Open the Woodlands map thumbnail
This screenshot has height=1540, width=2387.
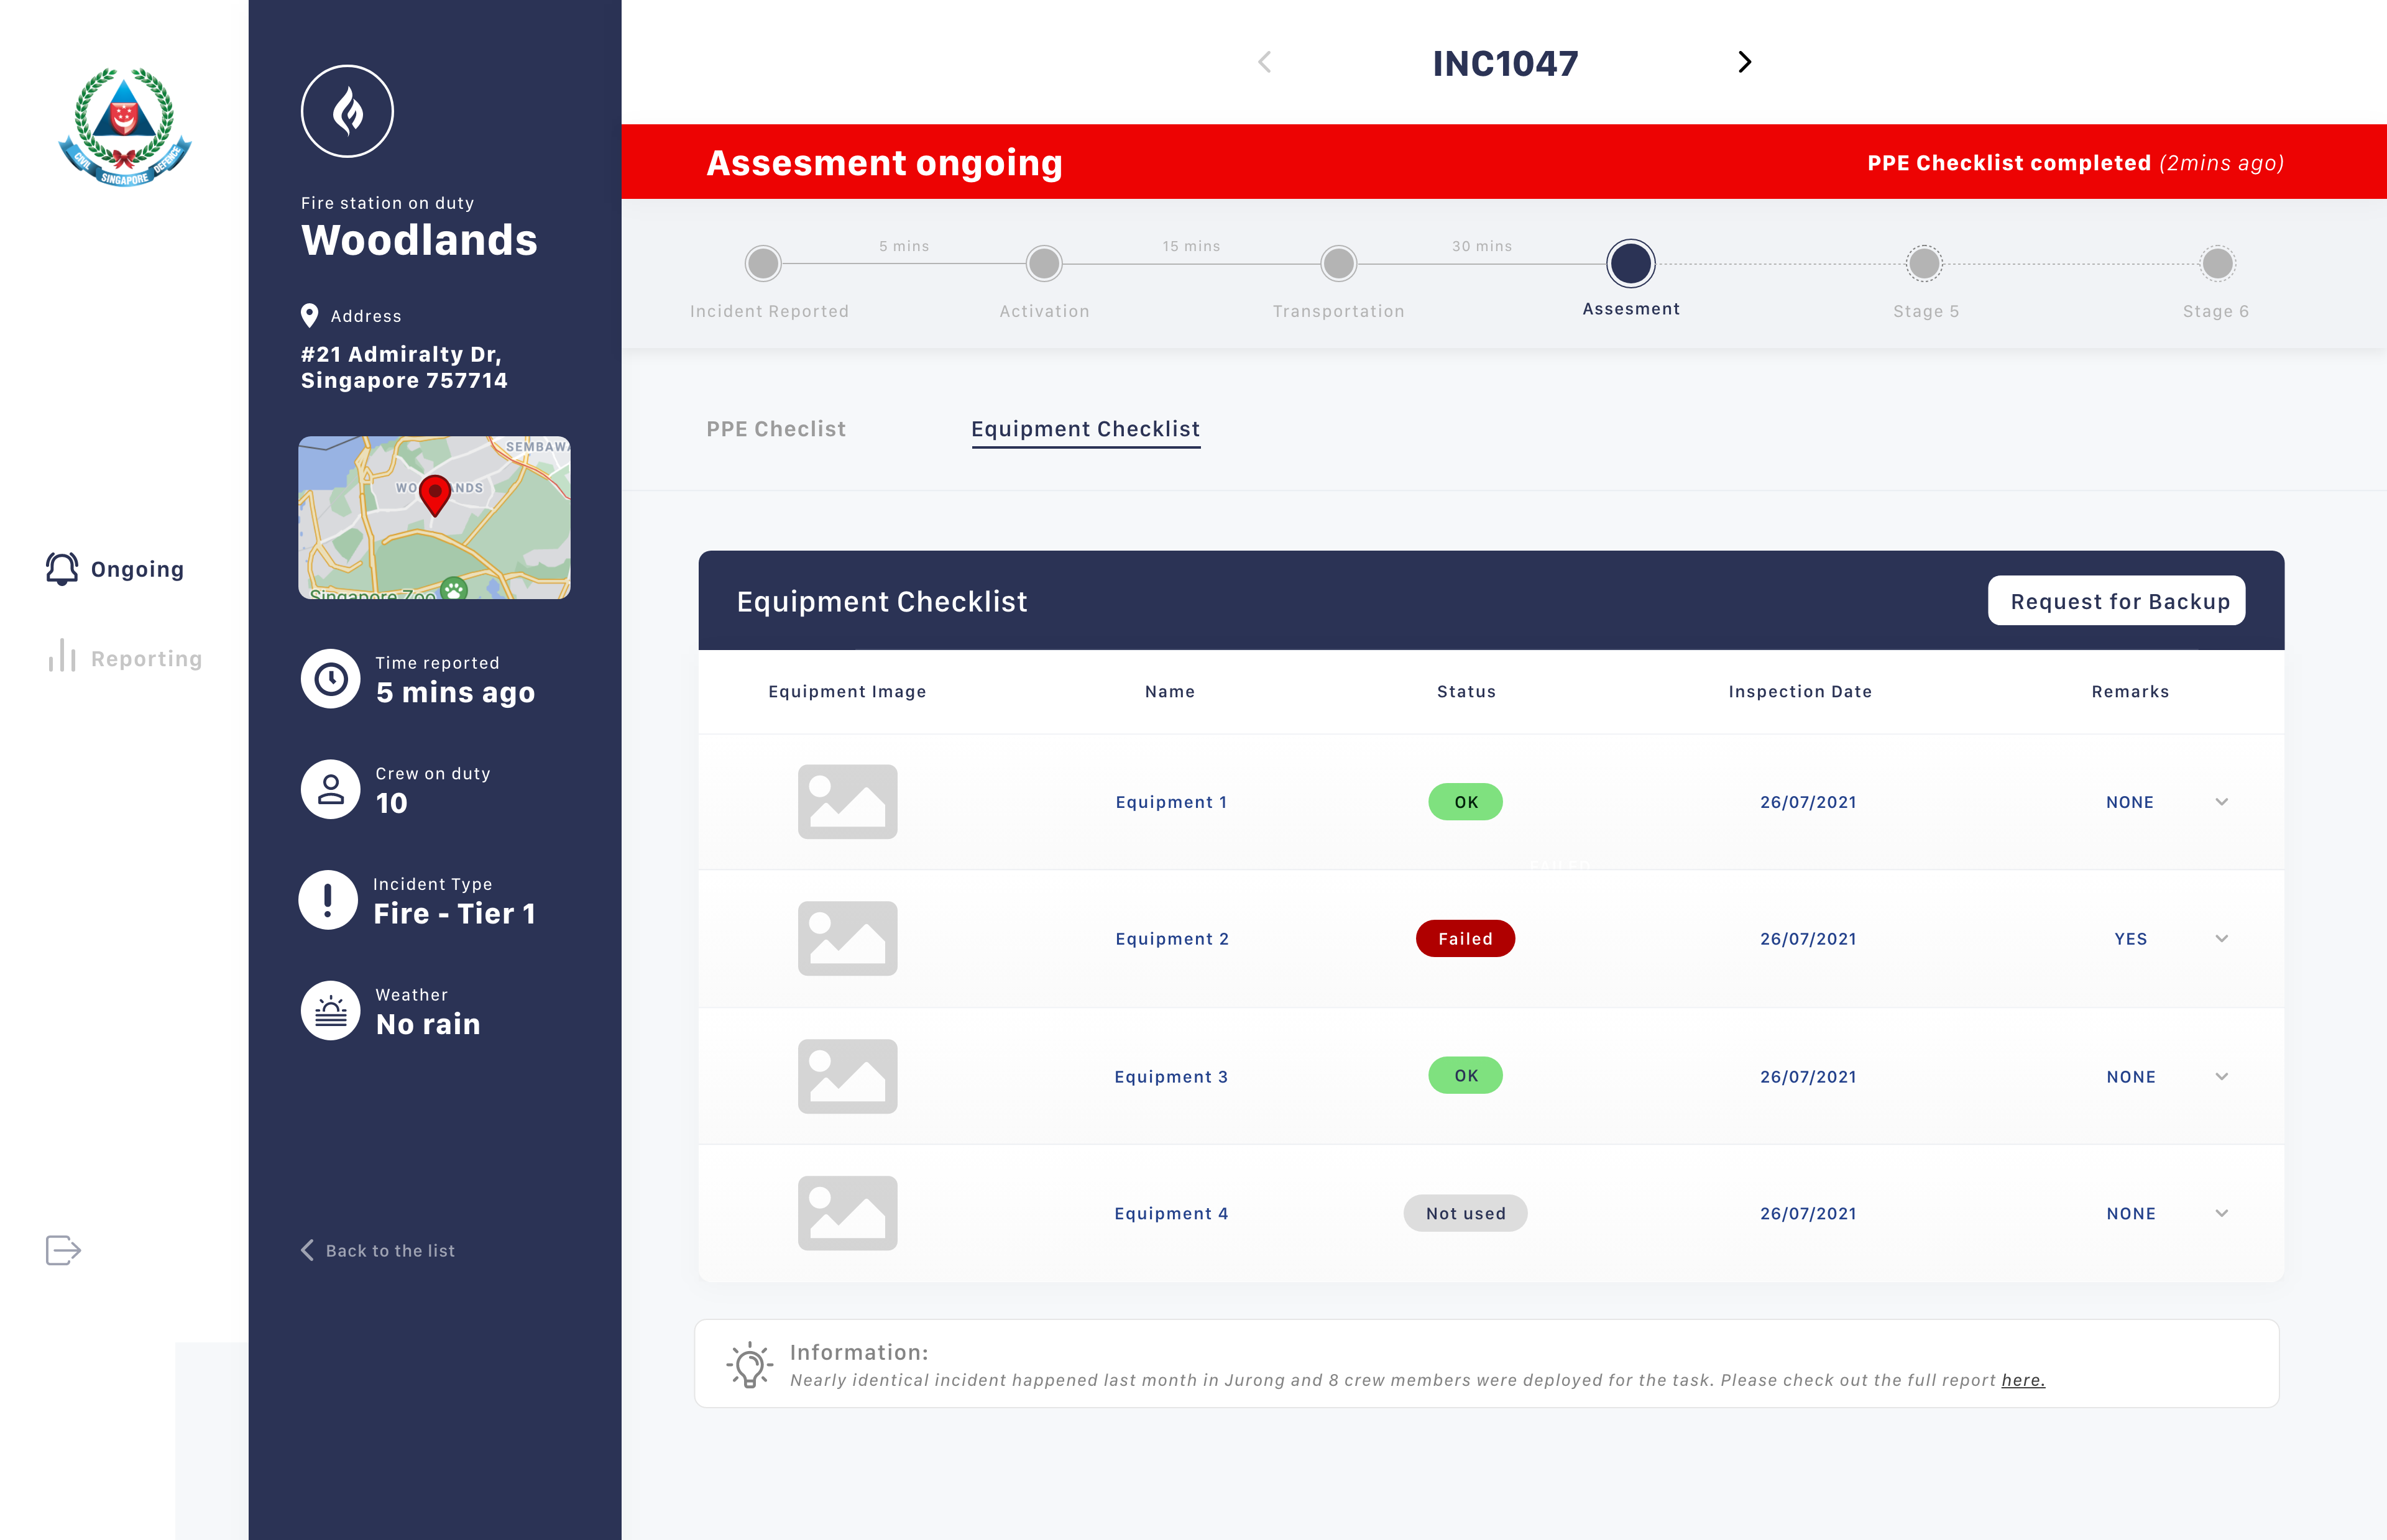click(x=434, y=518)
